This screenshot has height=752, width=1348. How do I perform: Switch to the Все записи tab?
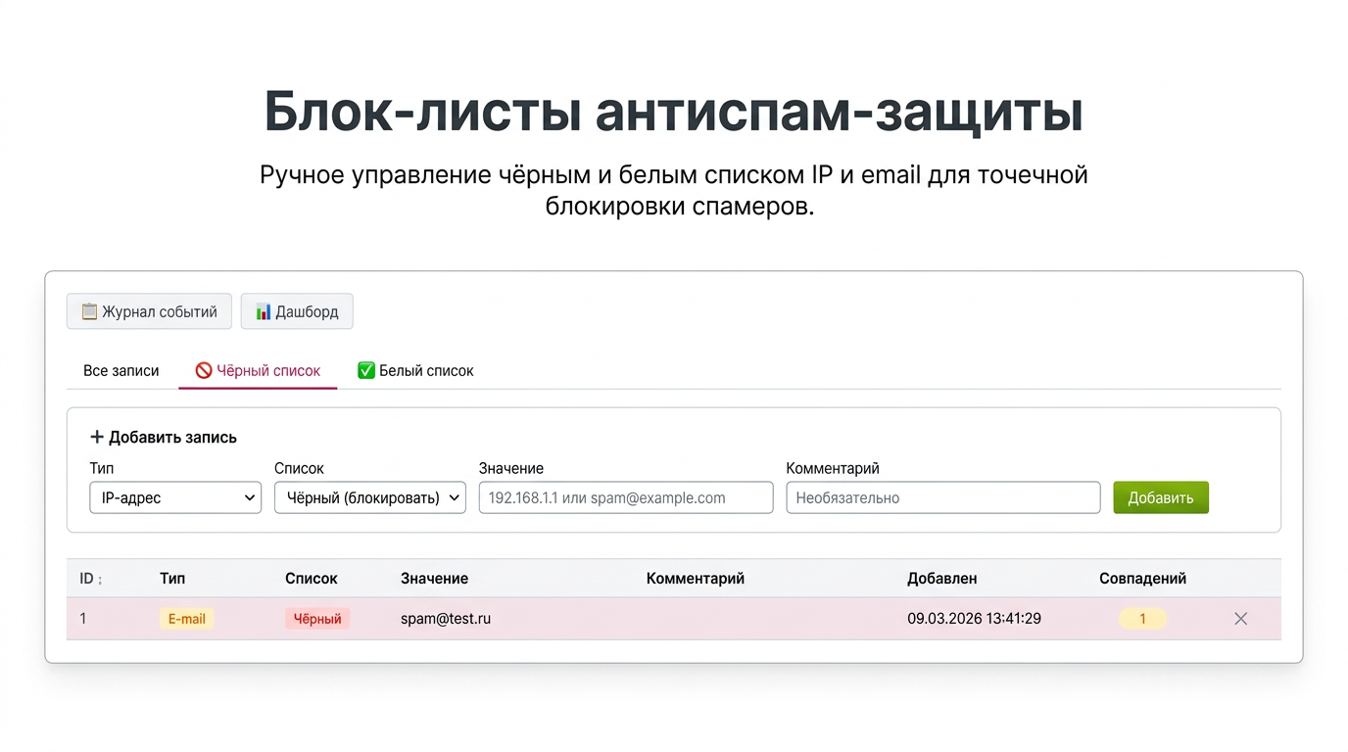[x=121, y=370]
